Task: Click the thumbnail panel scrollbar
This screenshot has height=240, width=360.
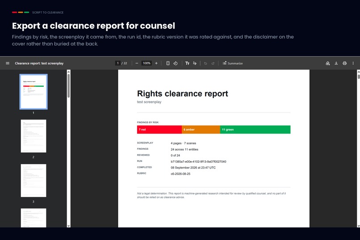Action: click(x=69, y=86)
